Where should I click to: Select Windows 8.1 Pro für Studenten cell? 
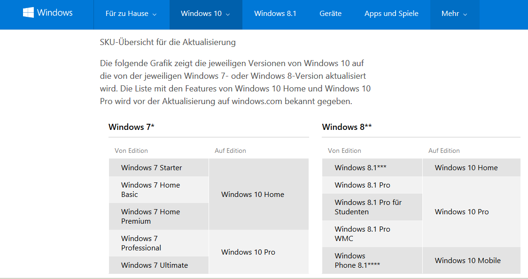coord(372,207)
